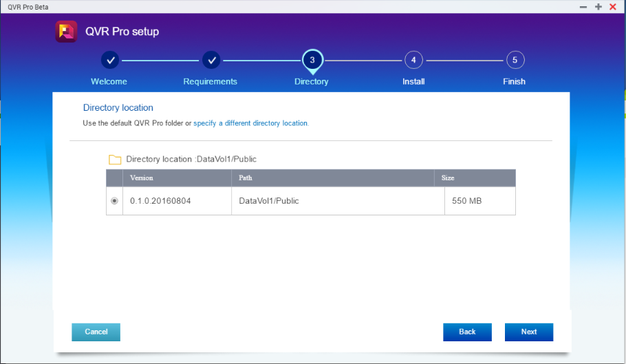Click the Directory location :DataVol1/Public label

191,159
